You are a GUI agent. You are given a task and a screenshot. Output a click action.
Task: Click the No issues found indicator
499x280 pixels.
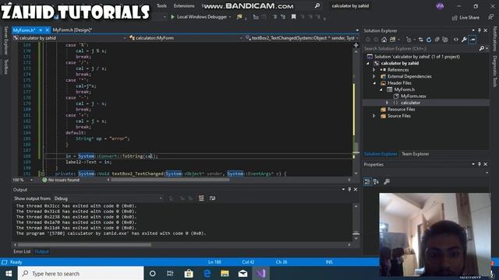click(61, 180)
